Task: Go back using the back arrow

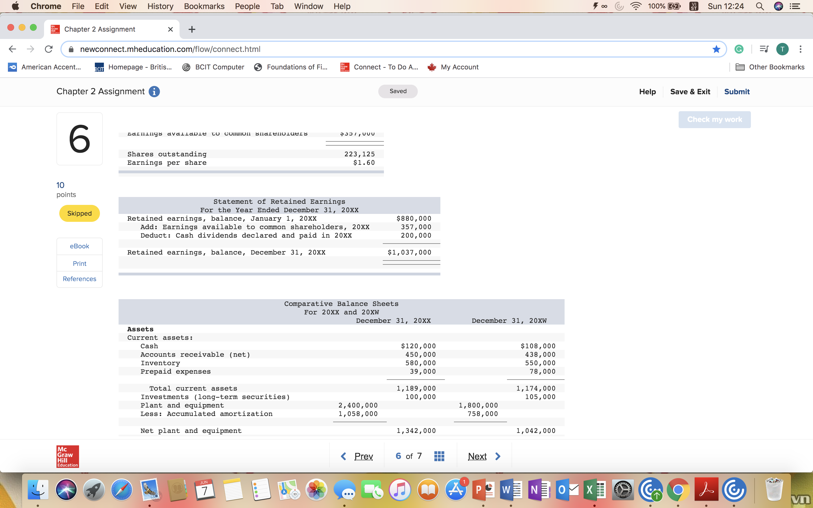Action: click(12, 49)
